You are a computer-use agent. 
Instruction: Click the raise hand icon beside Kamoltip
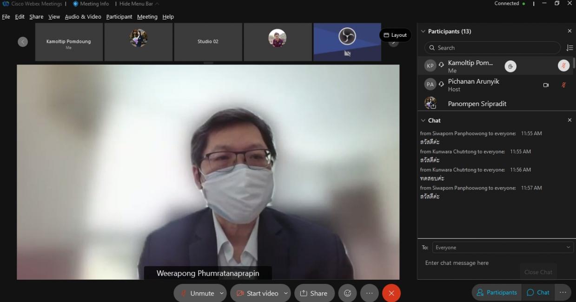click(510, 66)
